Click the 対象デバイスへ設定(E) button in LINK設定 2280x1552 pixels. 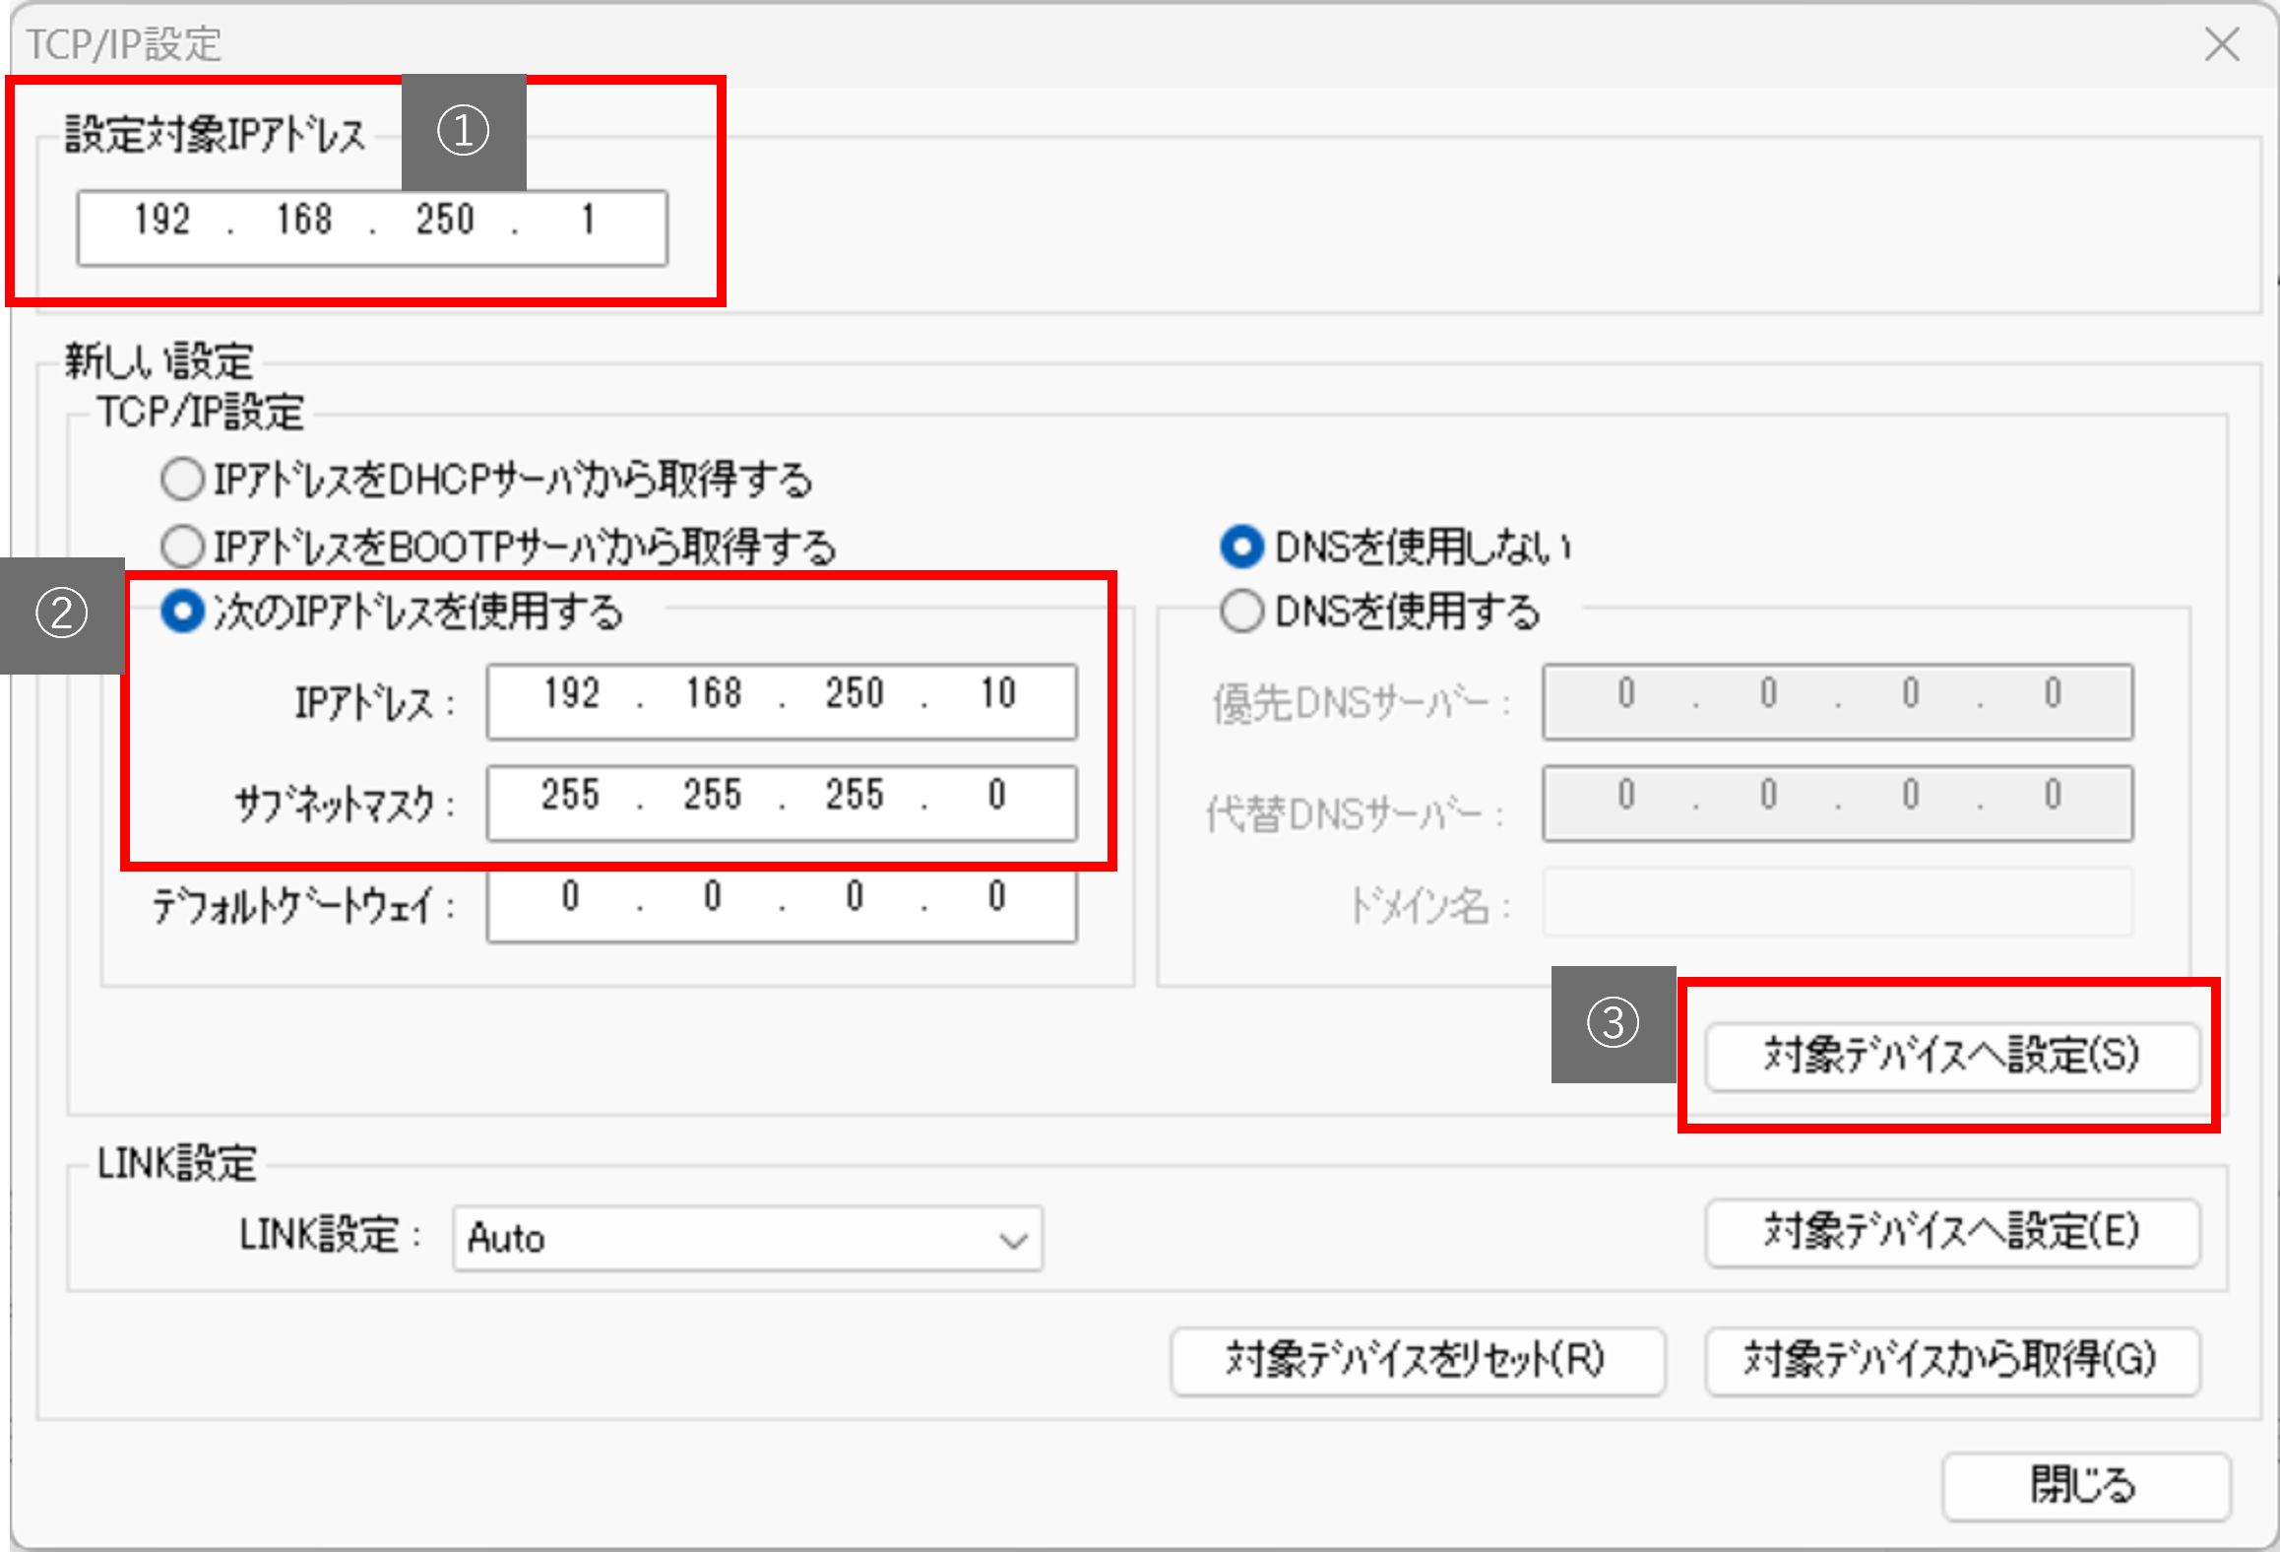coord(1952,1232)
